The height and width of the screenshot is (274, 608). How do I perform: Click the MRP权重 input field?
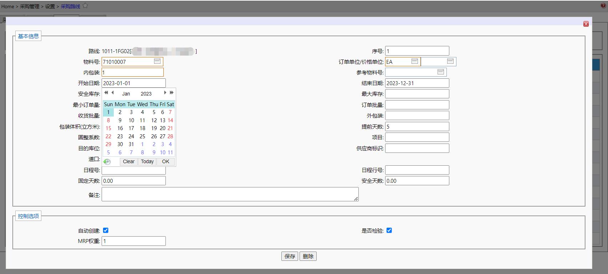(x=134, y=241)
